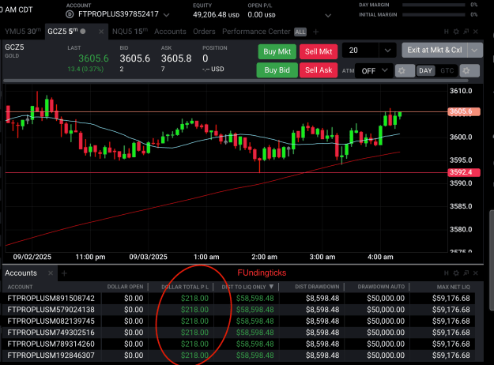Open the Accounts tab in top bar
The image size is (494, 365).
click(x=170, y=32)
